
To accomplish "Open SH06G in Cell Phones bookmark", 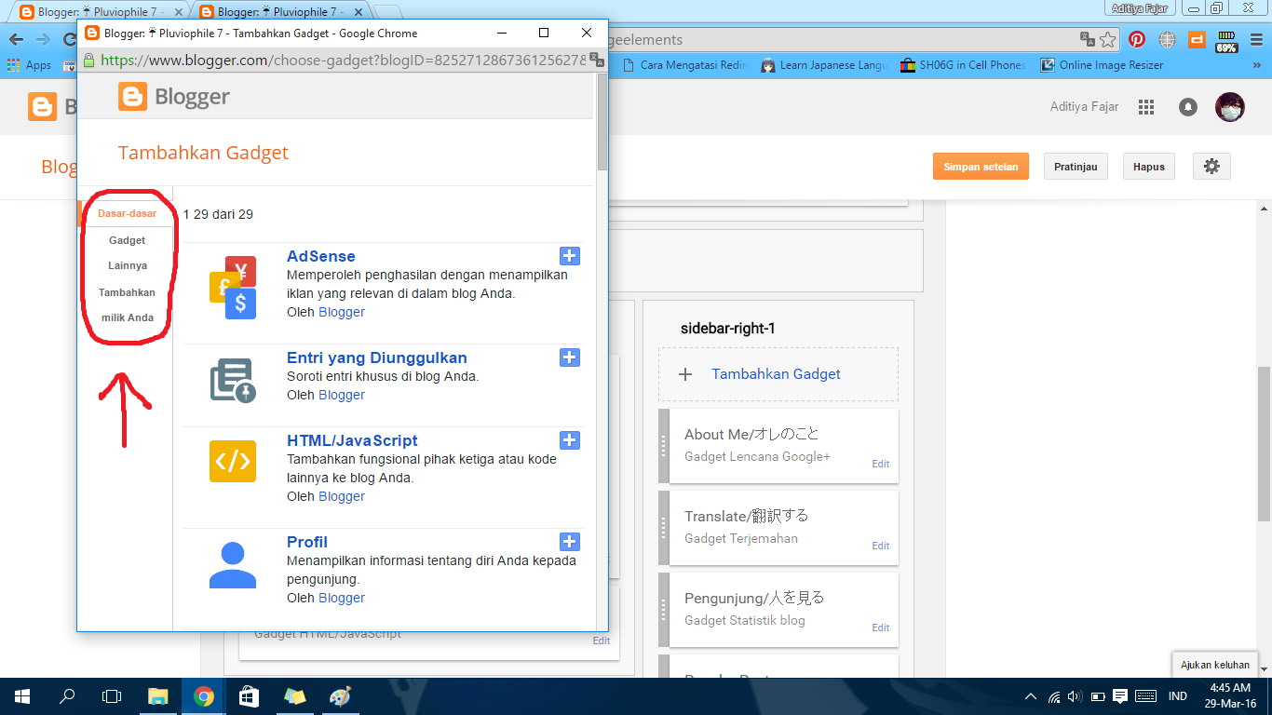I will (963, 65).
